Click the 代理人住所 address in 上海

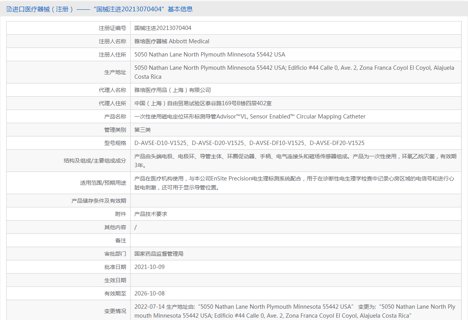point(203,103)
